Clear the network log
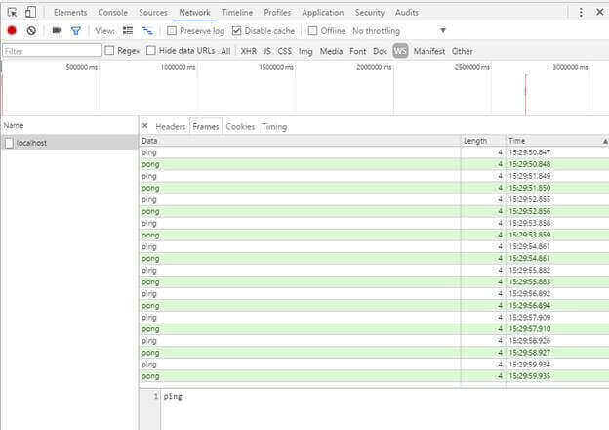Viewport: 609px width, 430px height. (x=31, y=31)
